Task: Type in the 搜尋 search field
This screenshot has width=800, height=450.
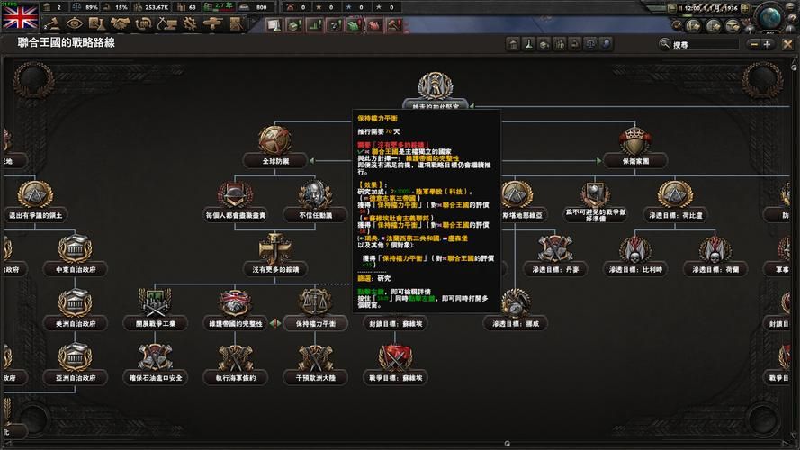Action: coord(709,43)
